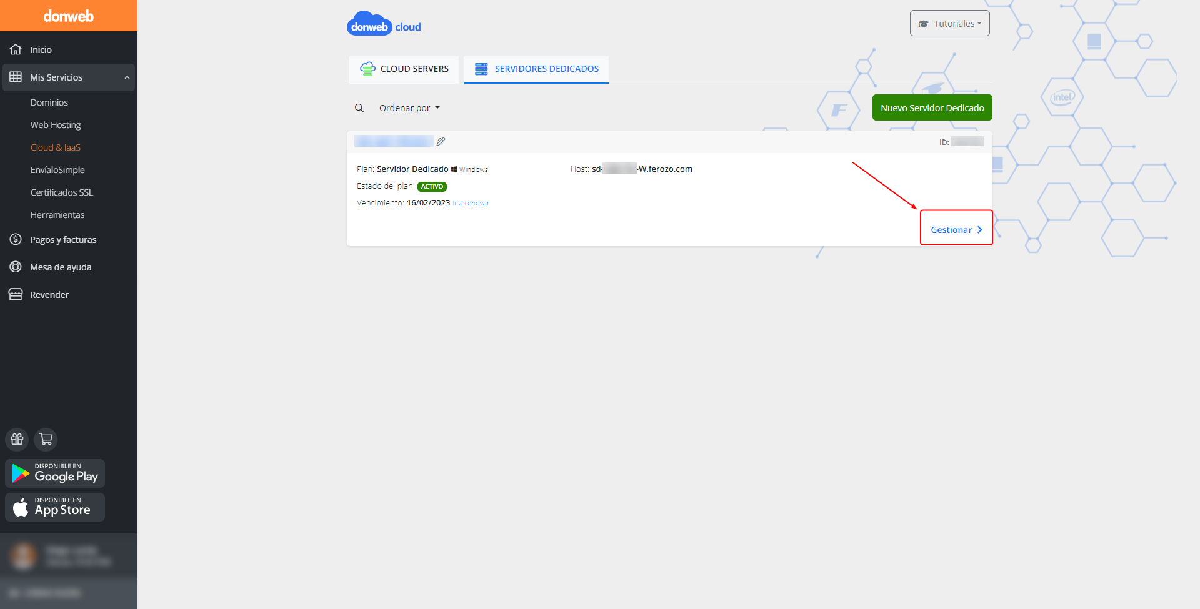Viewport: 1200px width, 609px height.
Task: Open the Web Hosting section
Action: pos(56,125)
